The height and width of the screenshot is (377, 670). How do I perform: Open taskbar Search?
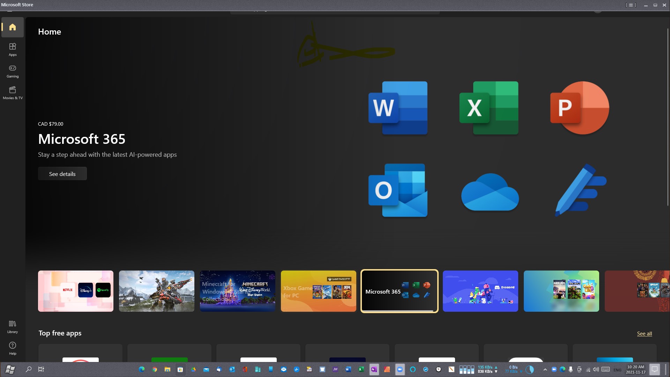tap(29, 369)
